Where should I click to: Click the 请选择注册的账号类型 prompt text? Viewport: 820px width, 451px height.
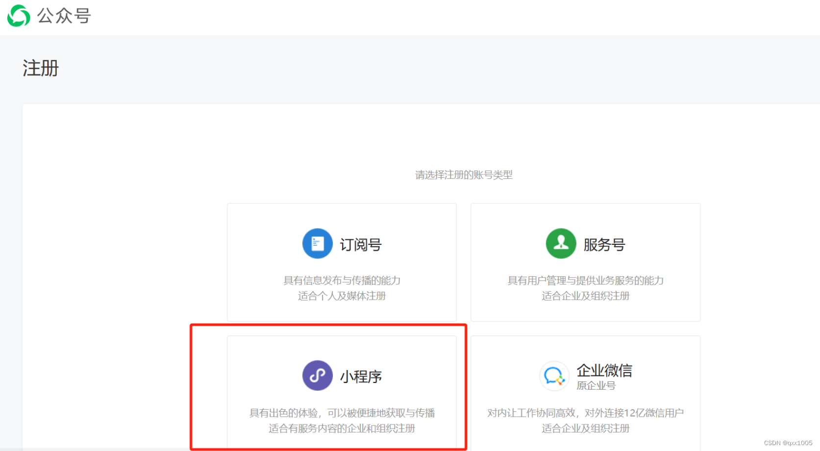tap(464, 175)
